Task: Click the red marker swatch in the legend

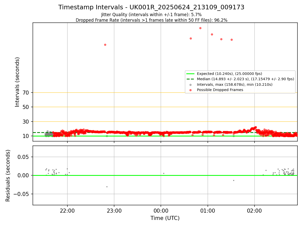Action: tap(191, 90)
